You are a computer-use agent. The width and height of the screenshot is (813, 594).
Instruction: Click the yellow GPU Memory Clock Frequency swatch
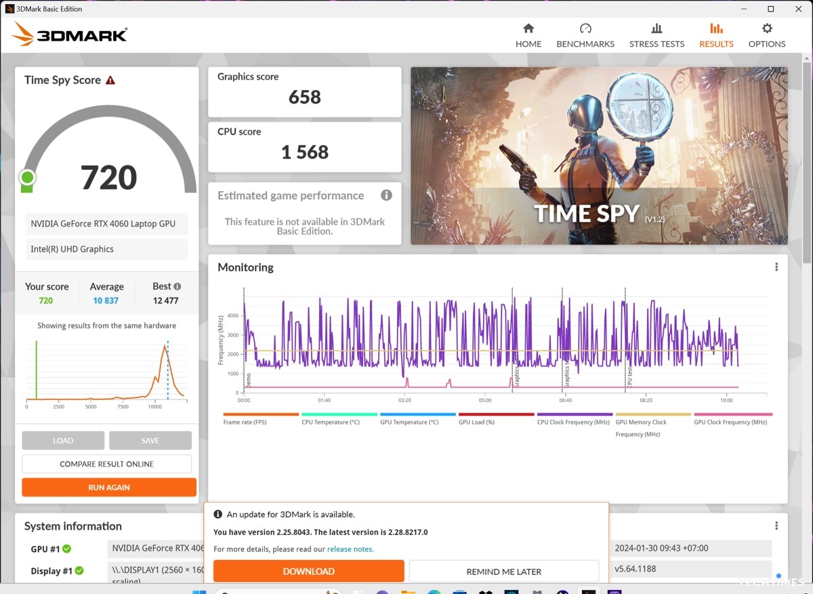653,415
